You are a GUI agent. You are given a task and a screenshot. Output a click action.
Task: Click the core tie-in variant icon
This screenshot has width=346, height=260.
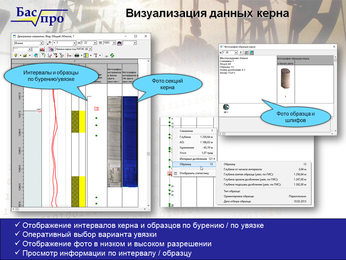(51, 49)
